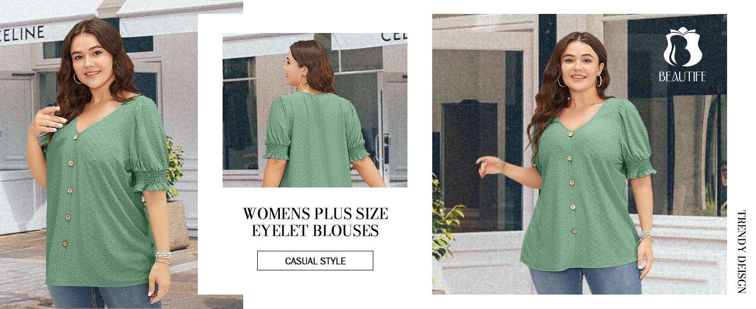The image size is (756, 309).
Task: Click the bracelet on right model's wrist
Action: [645, 236]
